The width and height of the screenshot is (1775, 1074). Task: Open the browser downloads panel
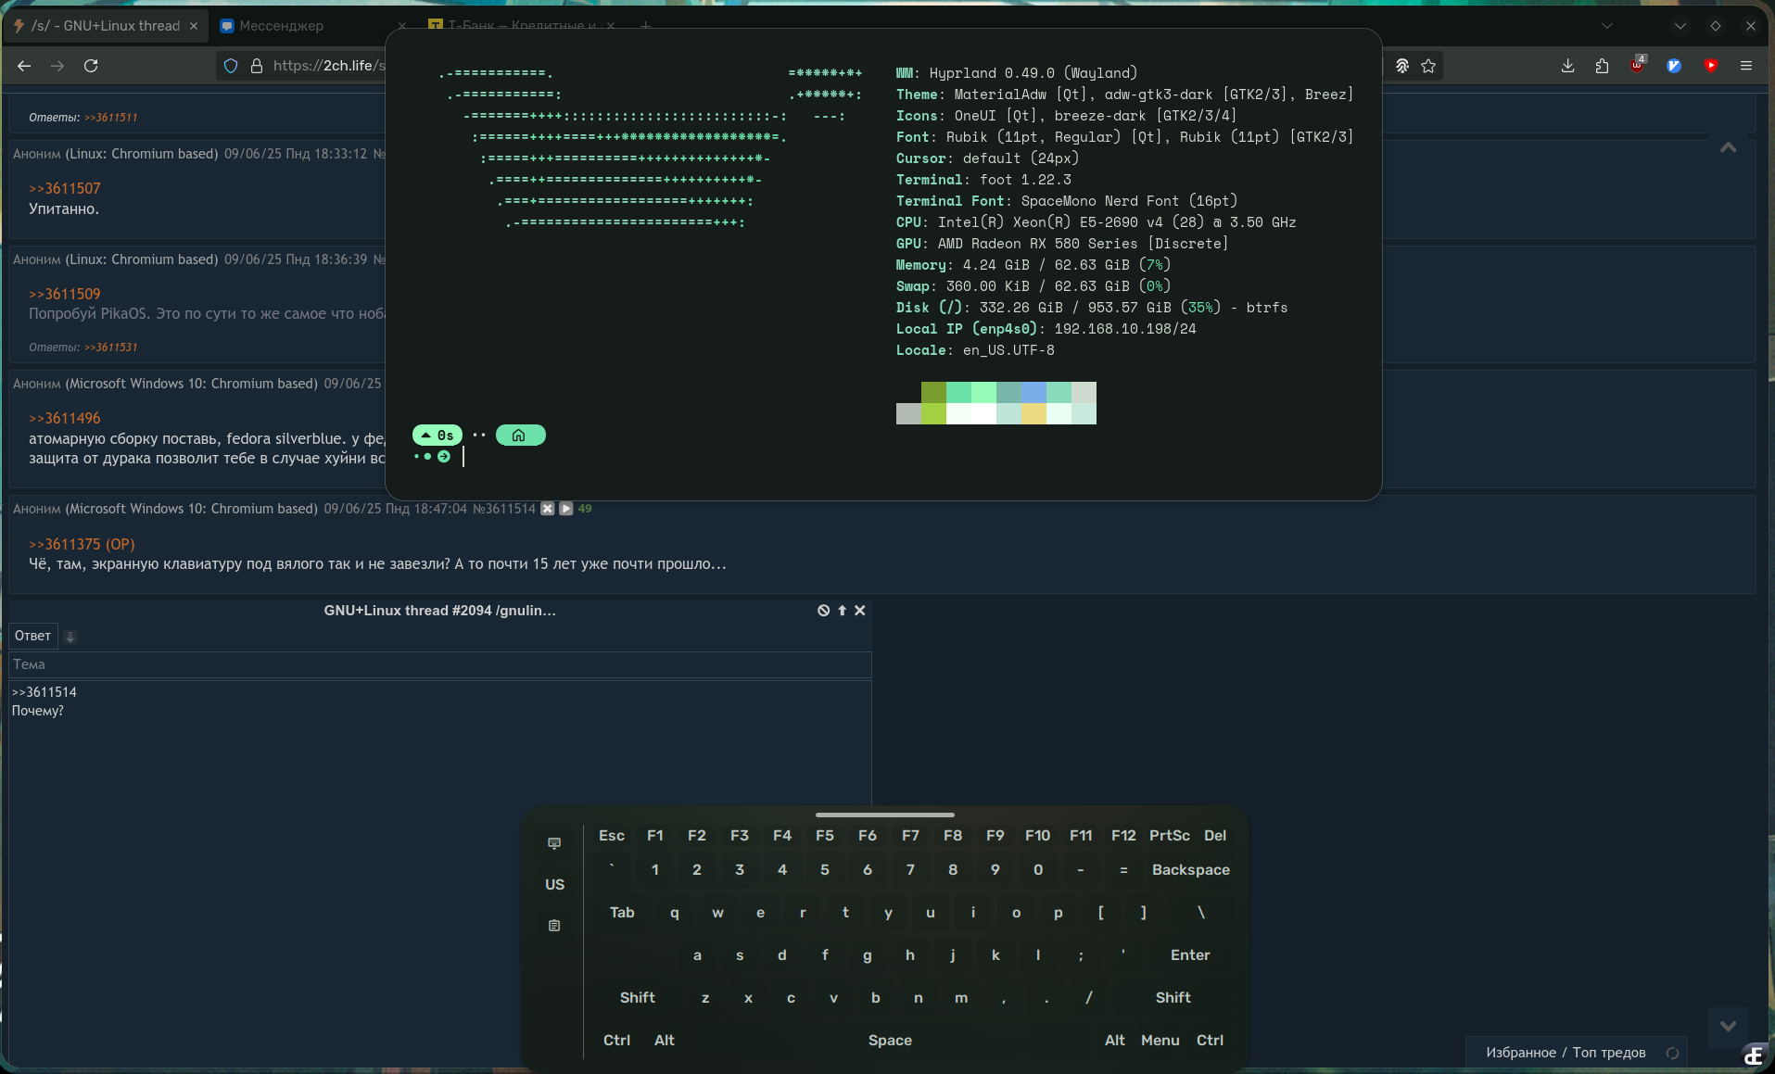[1567, 66]
